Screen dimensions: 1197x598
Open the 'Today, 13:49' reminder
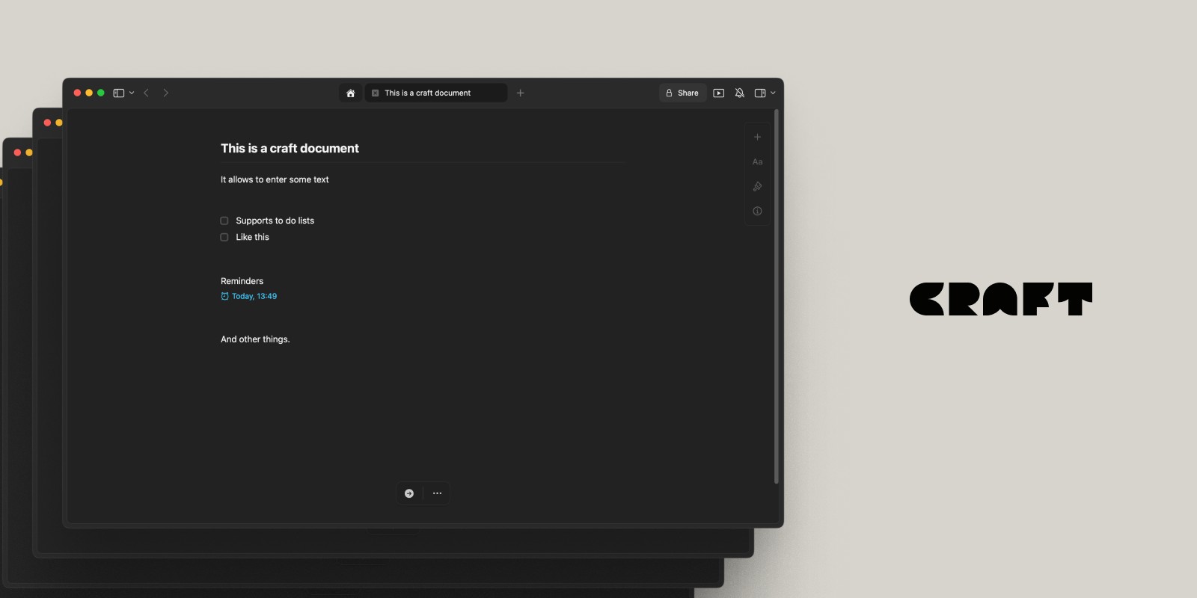pos(249,296)
